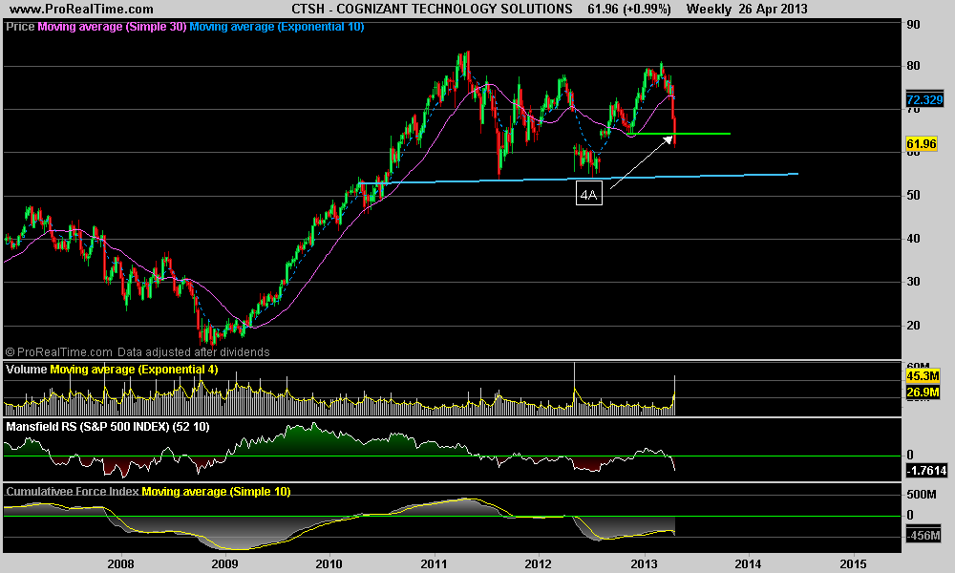Click the www.ProRealTime.com header text
The height and width of the screenshot is (573, 955).
point(81,10)
